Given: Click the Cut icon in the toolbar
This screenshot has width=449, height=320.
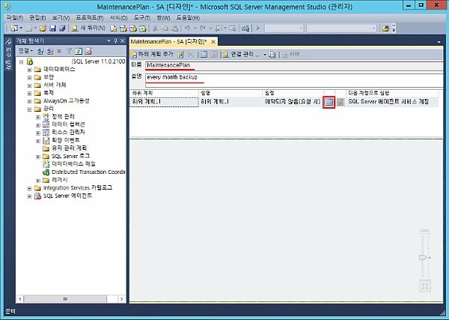Looking at the screenshot, I should pos(155,28).
